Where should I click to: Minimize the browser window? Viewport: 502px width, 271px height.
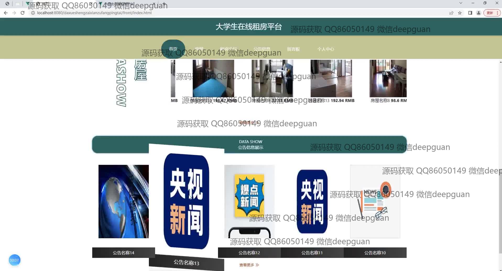coord(473,3)
